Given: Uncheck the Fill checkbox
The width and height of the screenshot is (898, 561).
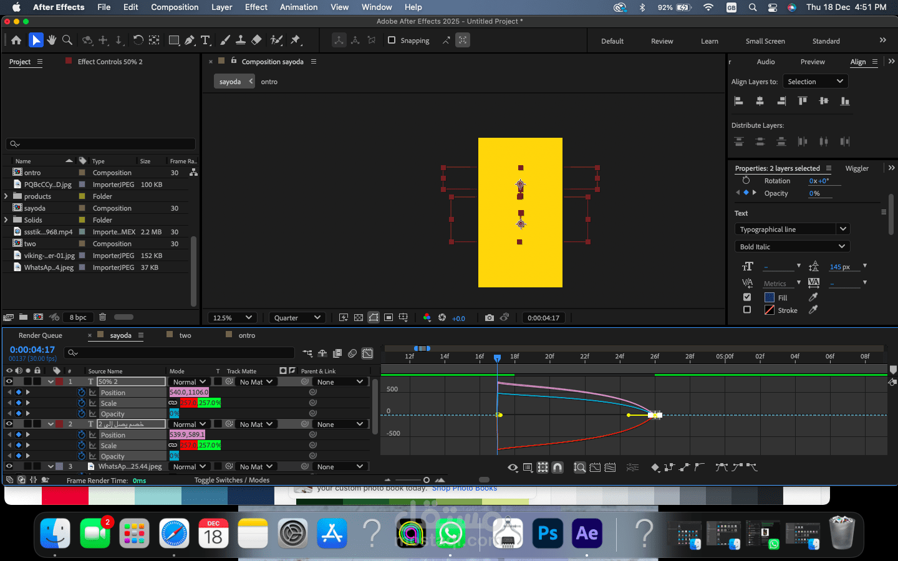Looking at the screenshot, I should coord(747,297).
